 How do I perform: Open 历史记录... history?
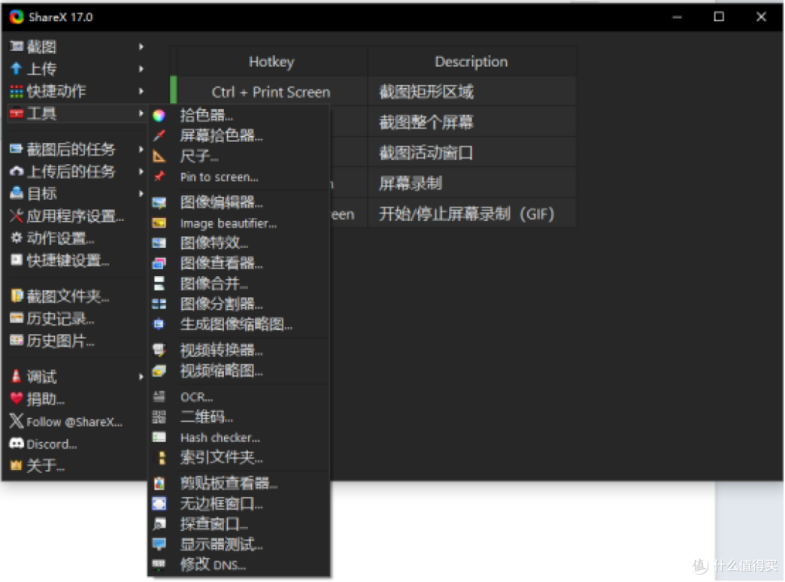point(76,319)
